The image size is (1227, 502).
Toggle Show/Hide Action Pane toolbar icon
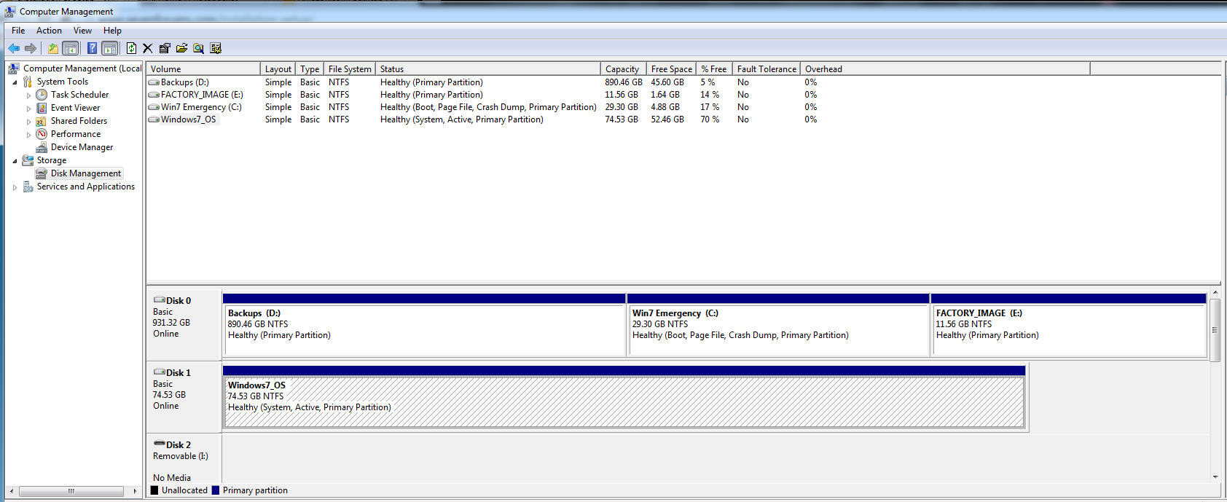pyautogui.click(x=110, y=48)
